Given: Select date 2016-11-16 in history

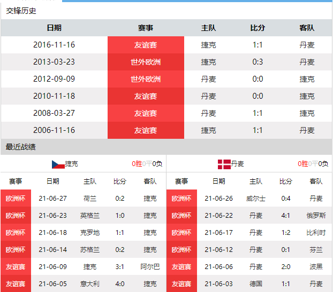Looking at the screenshot, I should 54,45.
